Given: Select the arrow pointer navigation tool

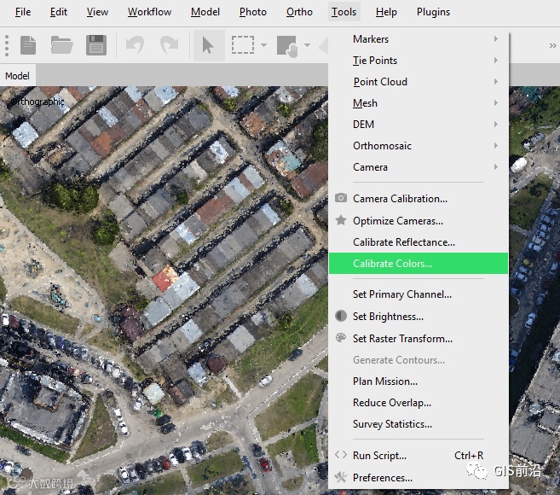Looking at the screenshot, I should [208, 45].
